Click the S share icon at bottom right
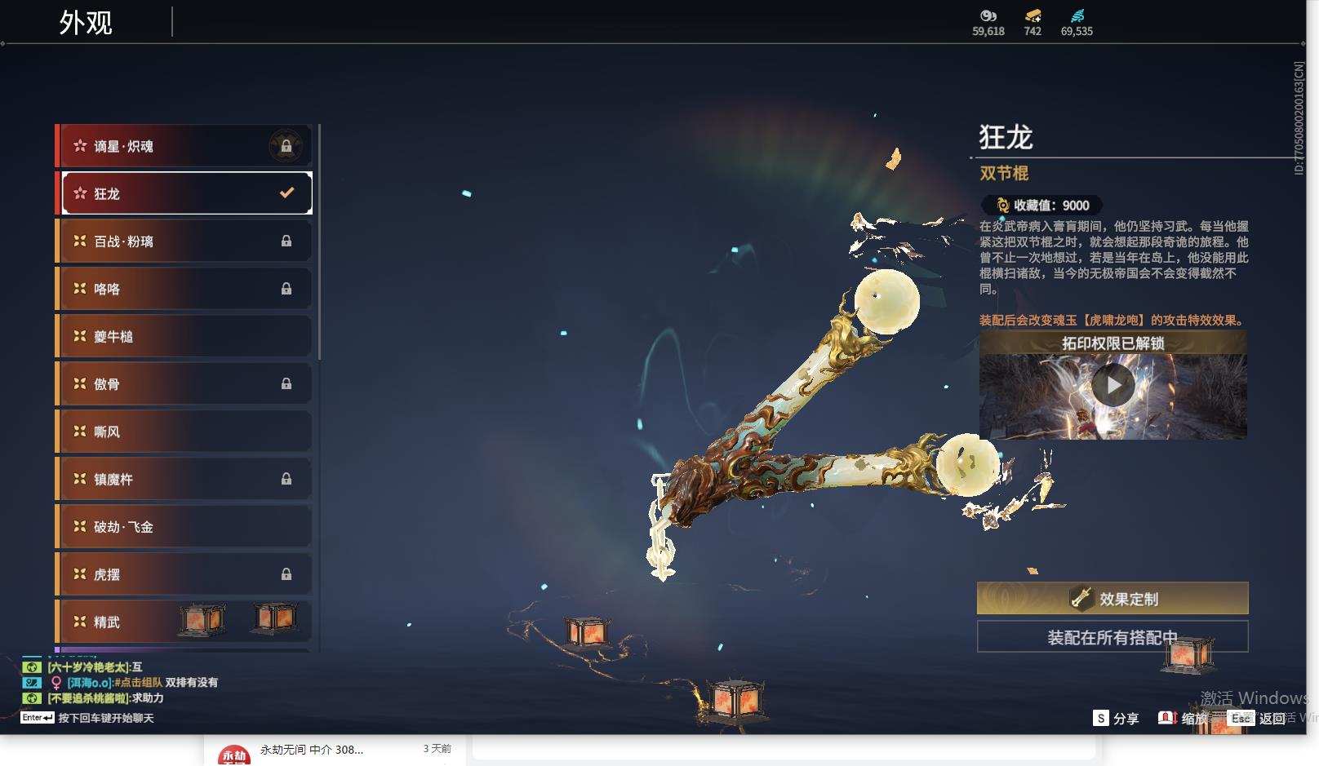 (1102, 719)
